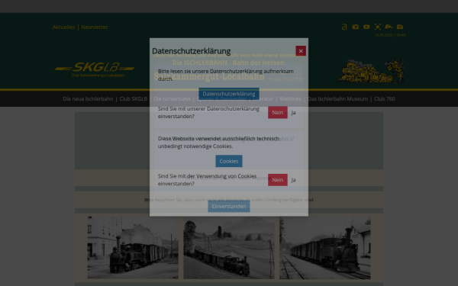Open middle photo of train in landscape
458x286 pixels.
pyautogui.click(x=229, y=247)
